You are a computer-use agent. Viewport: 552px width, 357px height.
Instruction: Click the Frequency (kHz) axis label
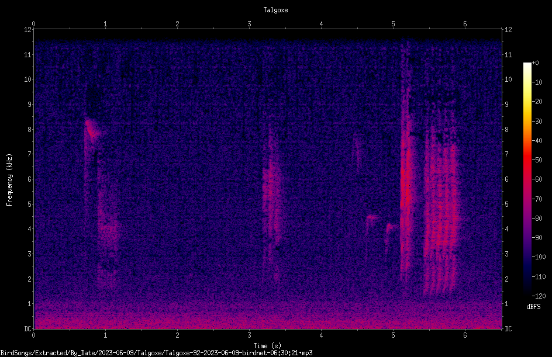click(x=9, y=180)
